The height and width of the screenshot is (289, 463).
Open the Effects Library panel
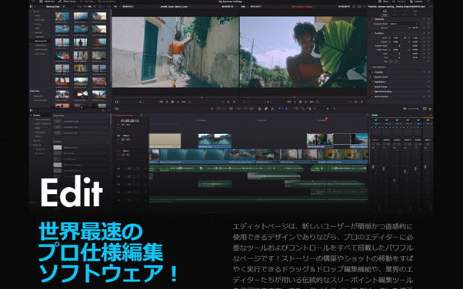(x=67, y=2)
